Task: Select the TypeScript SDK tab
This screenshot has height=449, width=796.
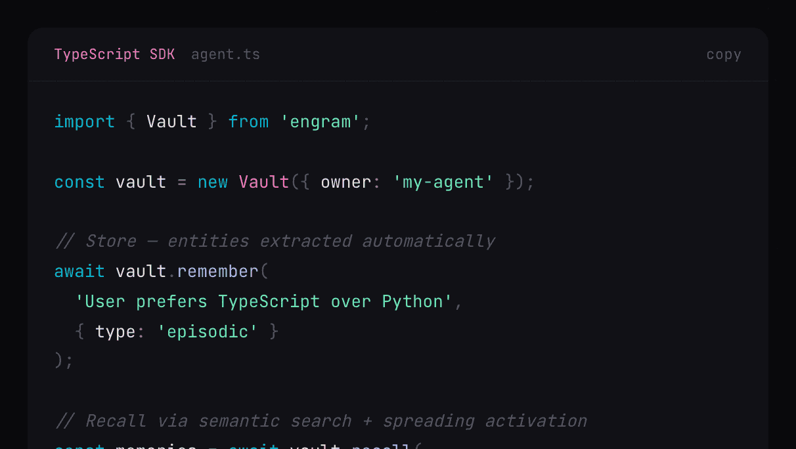Action: (114, 54)
